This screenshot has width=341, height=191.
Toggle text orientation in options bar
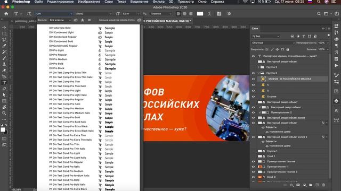click(x=29, y=14)
